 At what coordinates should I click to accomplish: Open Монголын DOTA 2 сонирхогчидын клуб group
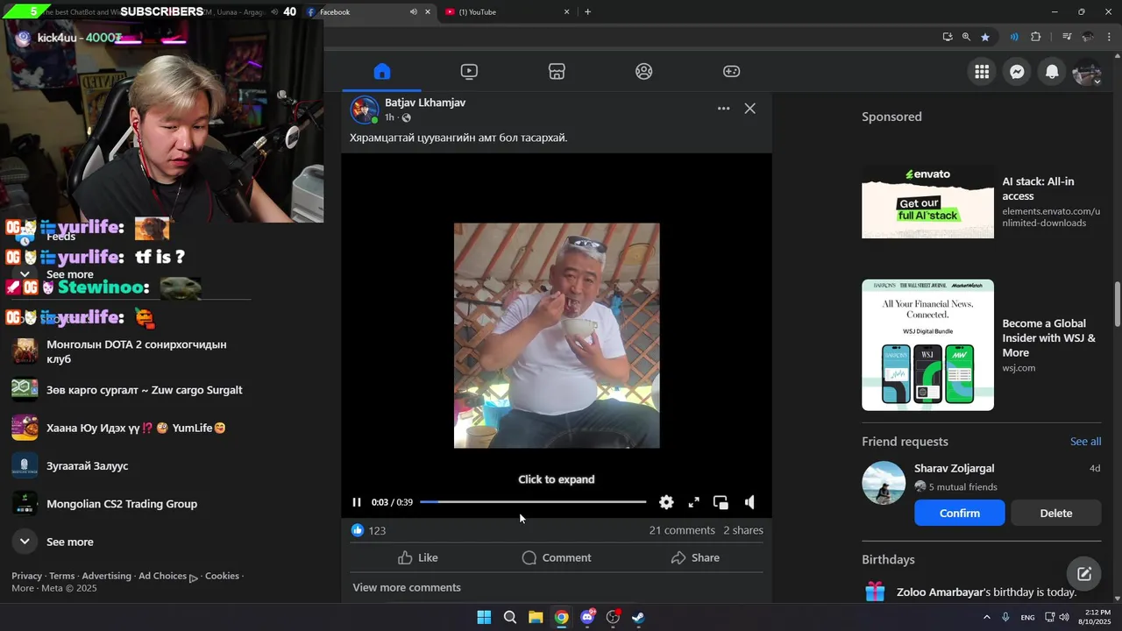131,351
